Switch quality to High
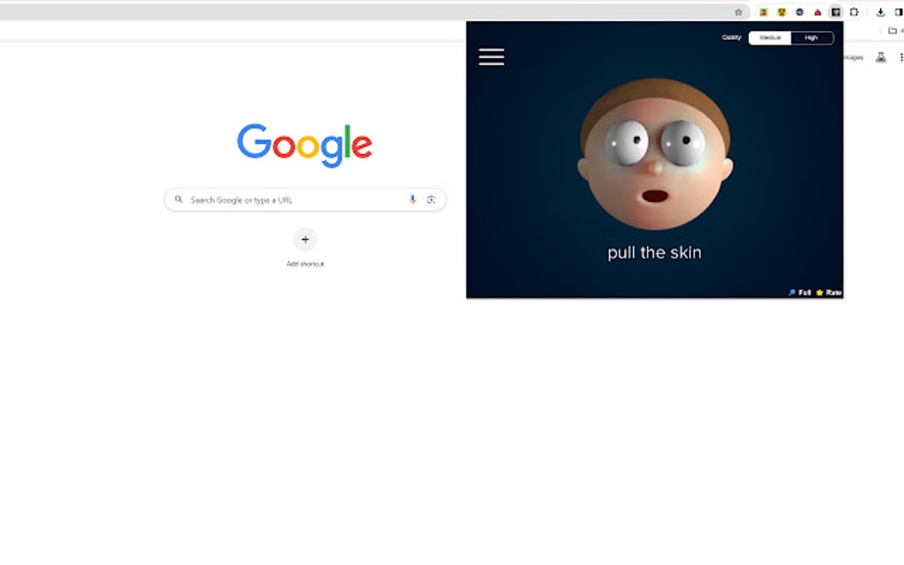904x565 pixels. pyautogui.click(x=811, y=37)
